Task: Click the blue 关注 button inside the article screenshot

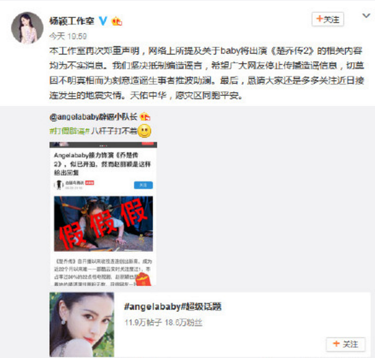Action: pos(143,185)
